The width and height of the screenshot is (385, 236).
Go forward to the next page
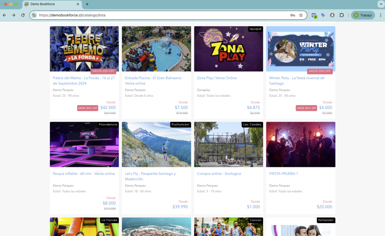(x=14, y=15)
